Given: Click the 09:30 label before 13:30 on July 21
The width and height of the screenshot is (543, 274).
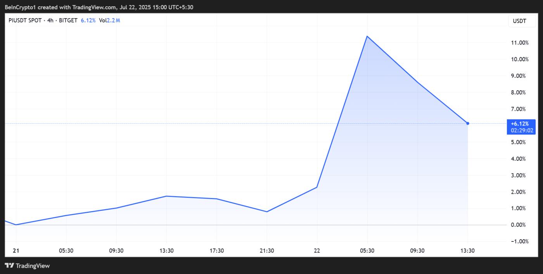Looking at the screenshot, I should (x=116, y=251).
